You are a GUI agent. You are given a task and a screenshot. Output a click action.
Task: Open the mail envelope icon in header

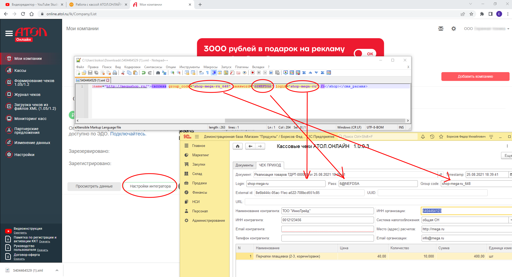(x=441, y=29)
